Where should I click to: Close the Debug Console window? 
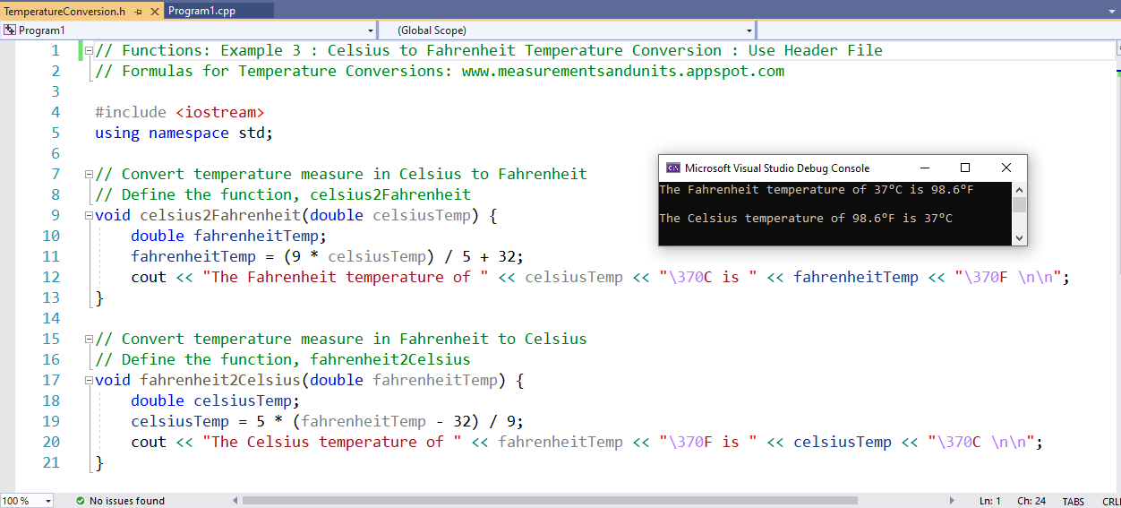tap(1006, 168)
